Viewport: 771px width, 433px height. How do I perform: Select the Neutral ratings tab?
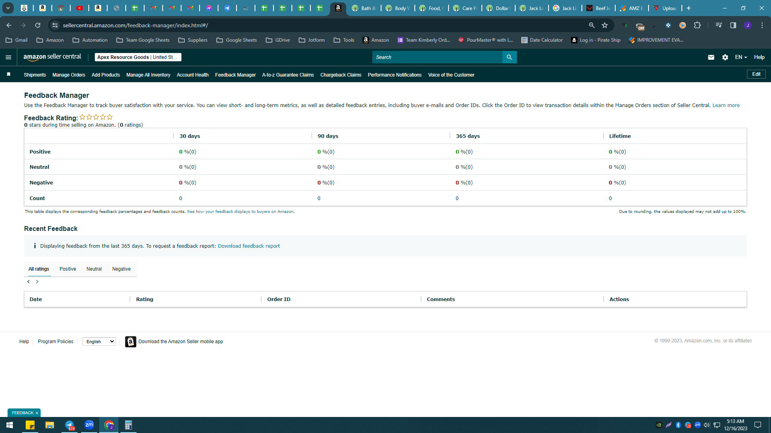coord(94,269)
